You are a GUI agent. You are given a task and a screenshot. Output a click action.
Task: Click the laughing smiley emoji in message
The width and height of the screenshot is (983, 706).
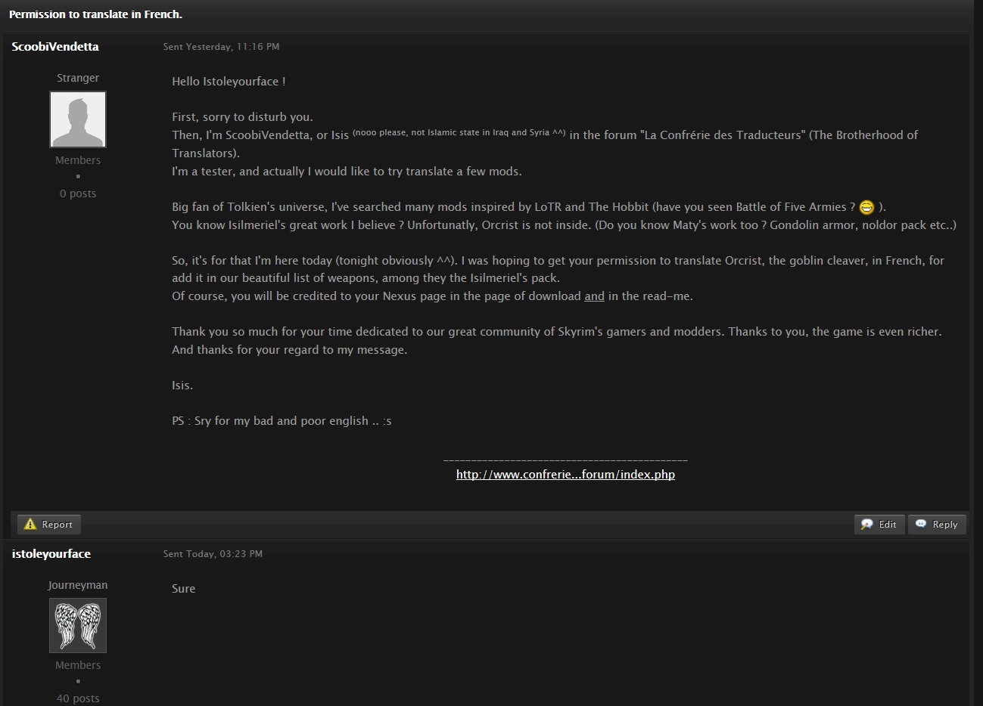866,207
